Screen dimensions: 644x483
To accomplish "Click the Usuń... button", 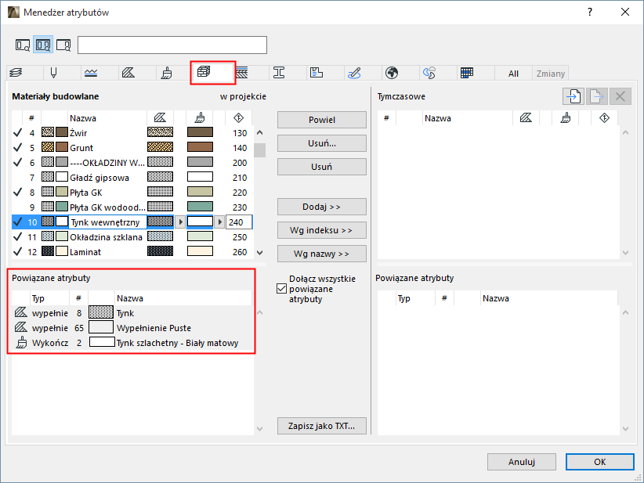I will point(322,143).
